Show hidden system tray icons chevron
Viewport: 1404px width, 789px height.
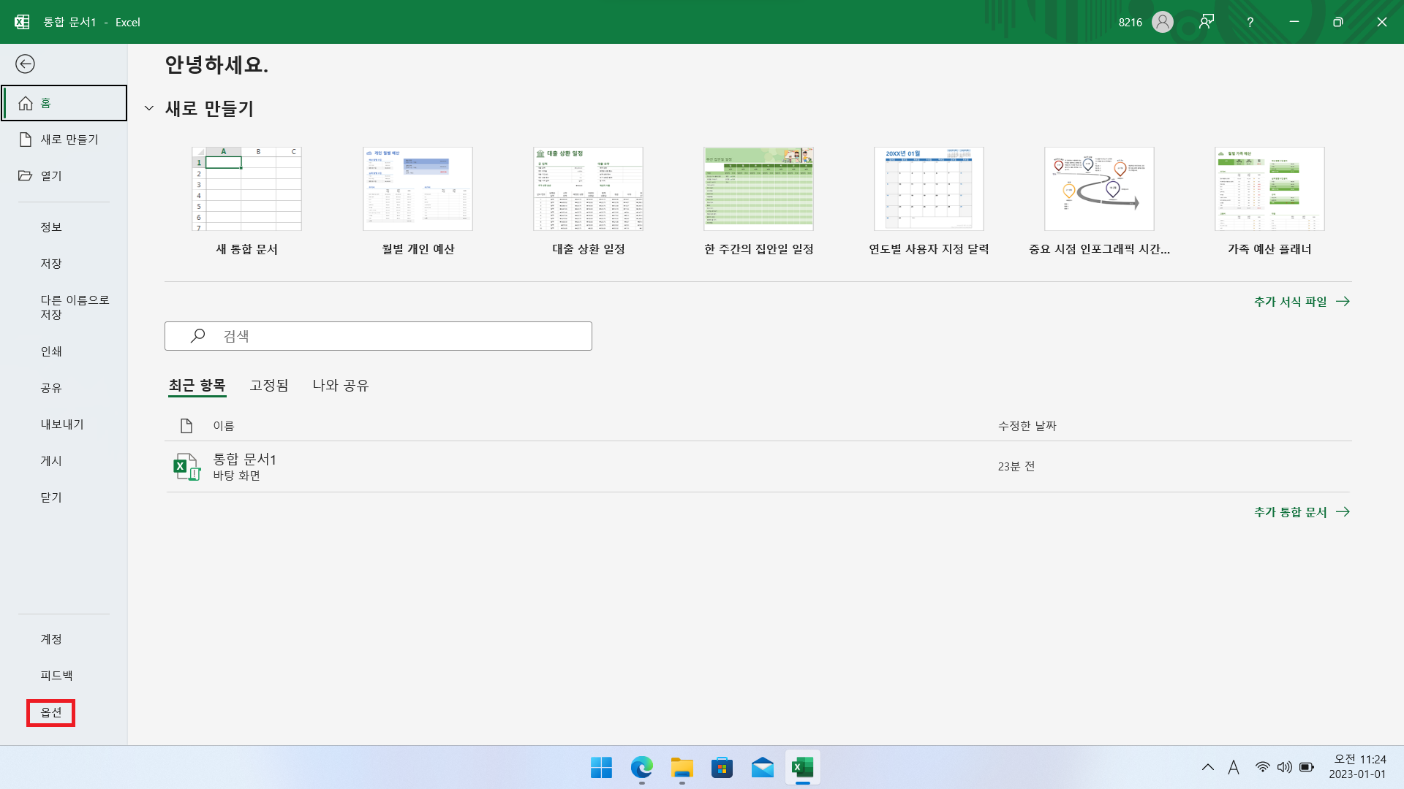pyautogui.click(x=1207, y=767)
